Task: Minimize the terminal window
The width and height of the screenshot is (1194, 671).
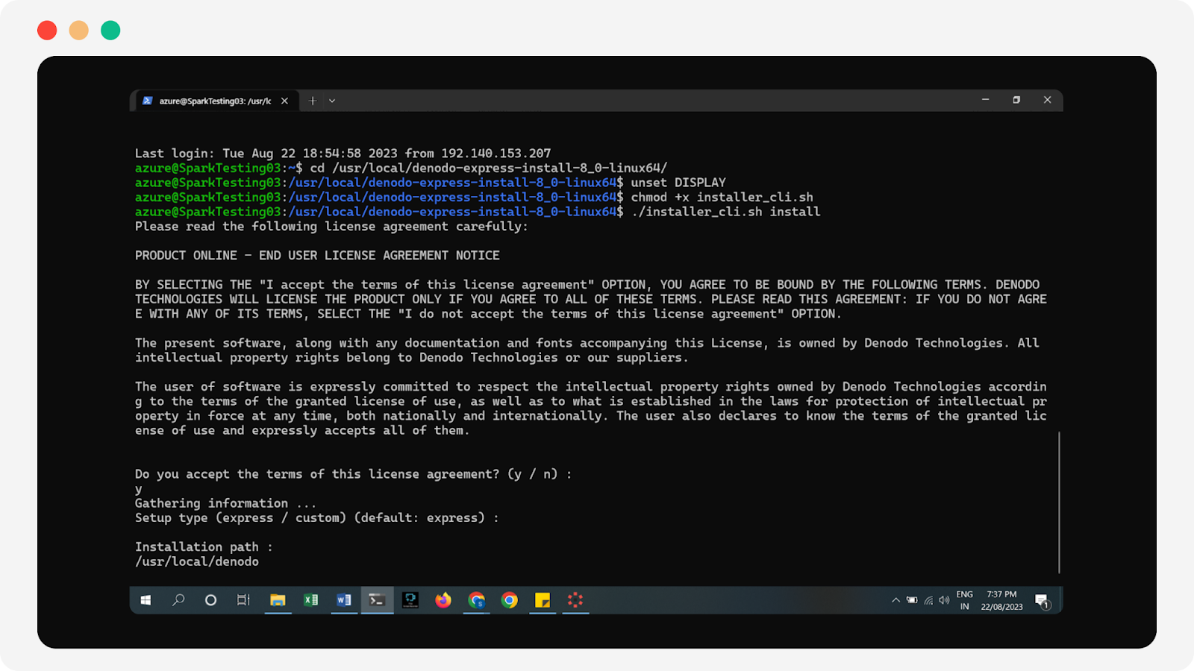Action: click(985, 100)
